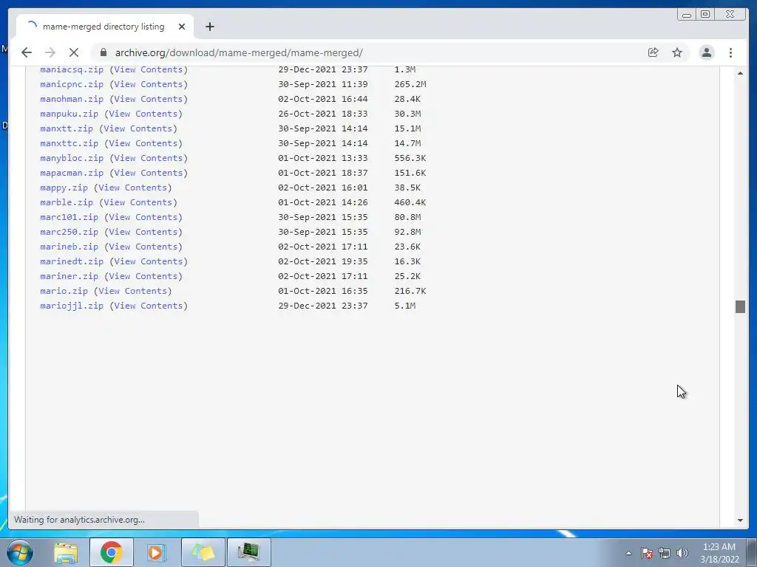Open a new tab with plus icon
This screenshot has height=567, width=757.
coord(209,27)
